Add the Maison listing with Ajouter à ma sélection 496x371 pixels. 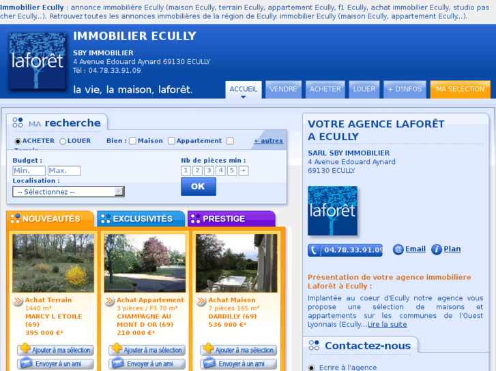(x=239, y=350)
